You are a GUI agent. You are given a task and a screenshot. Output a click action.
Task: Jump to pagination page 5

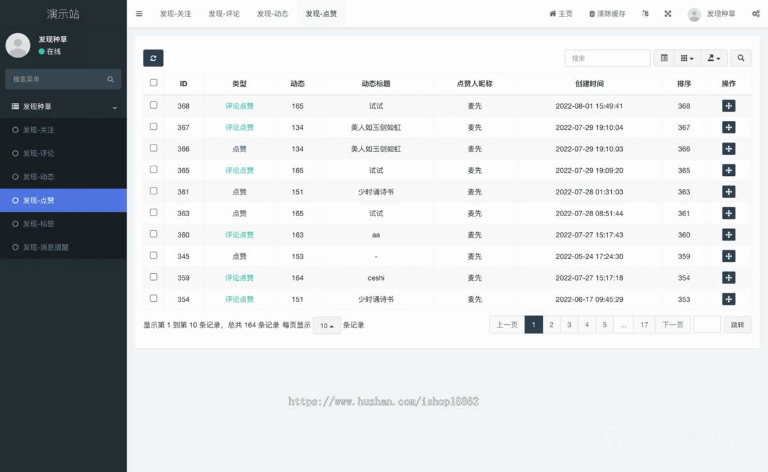(x=604, y=324)
